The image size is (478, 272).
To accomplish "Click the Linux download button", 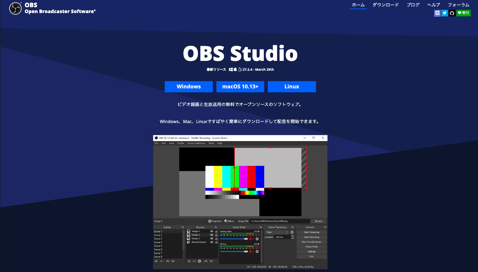I will (292, 87).
